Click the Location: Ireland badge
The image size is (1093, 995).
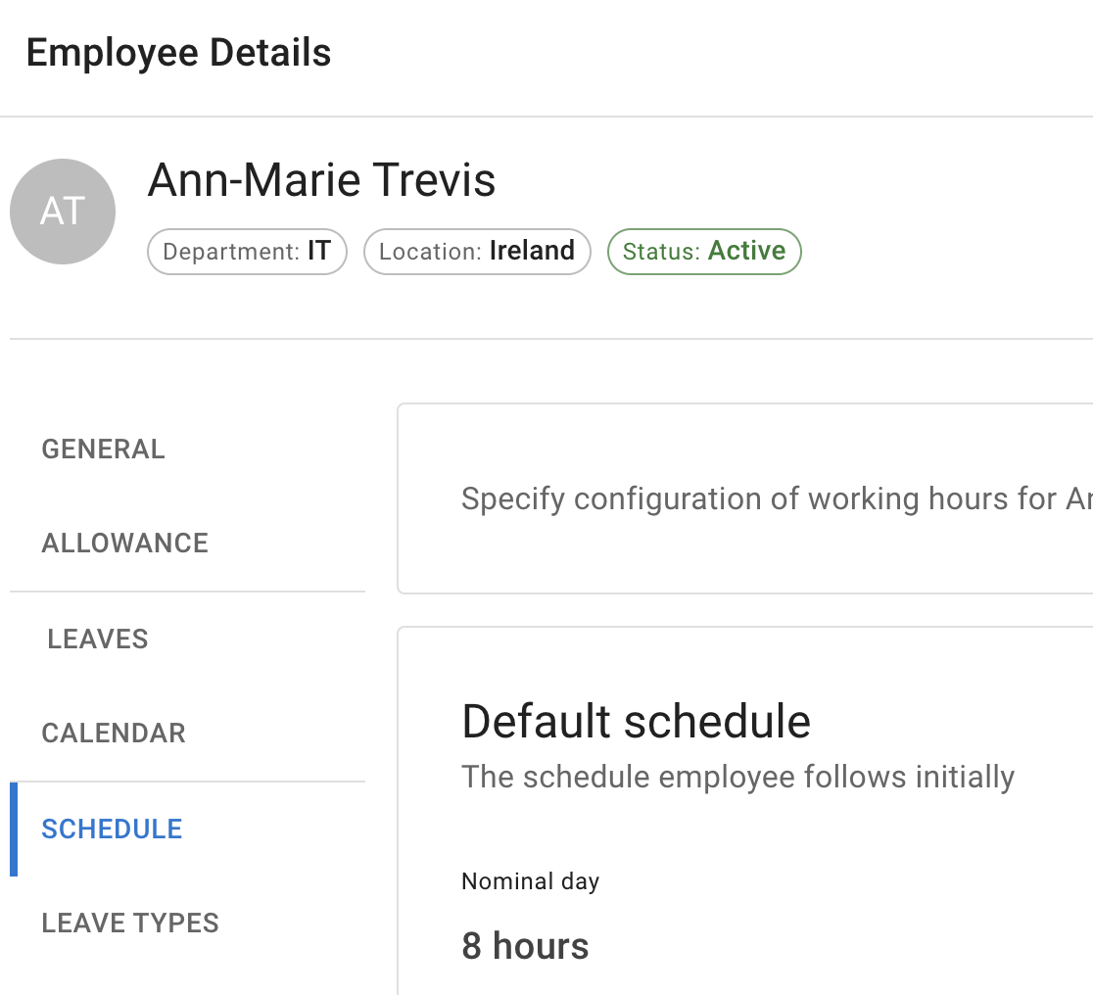[476, 252]
